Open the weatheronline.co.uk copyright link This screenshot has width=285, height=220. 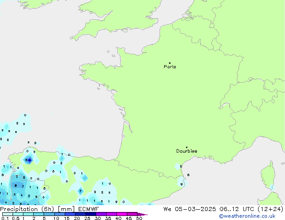(247, 216)
